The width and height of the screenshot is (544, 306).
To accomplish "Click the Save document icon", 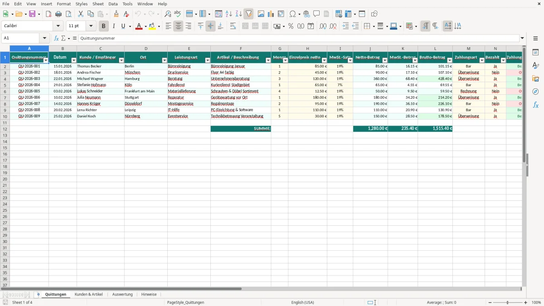I will 32,14.
